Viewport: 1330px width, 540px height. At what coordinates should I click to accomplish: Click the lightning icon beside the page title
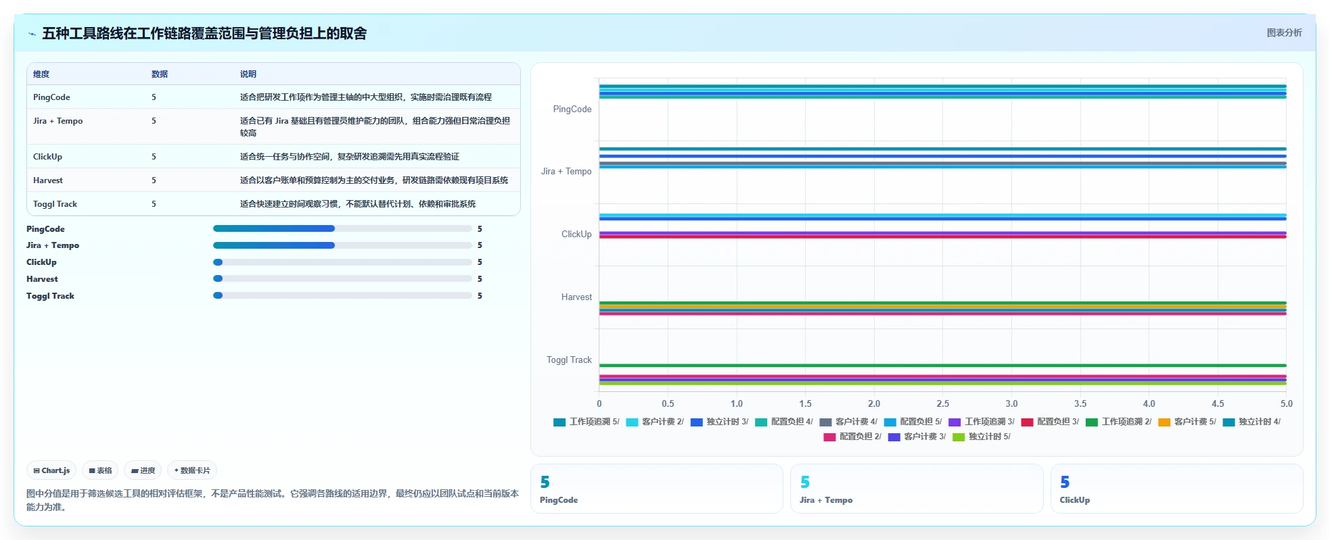point(32,34)
